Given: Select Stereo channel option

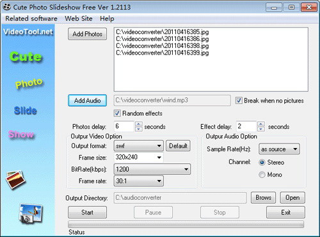Looking at the screenshot, I should [x=262, y=163].
